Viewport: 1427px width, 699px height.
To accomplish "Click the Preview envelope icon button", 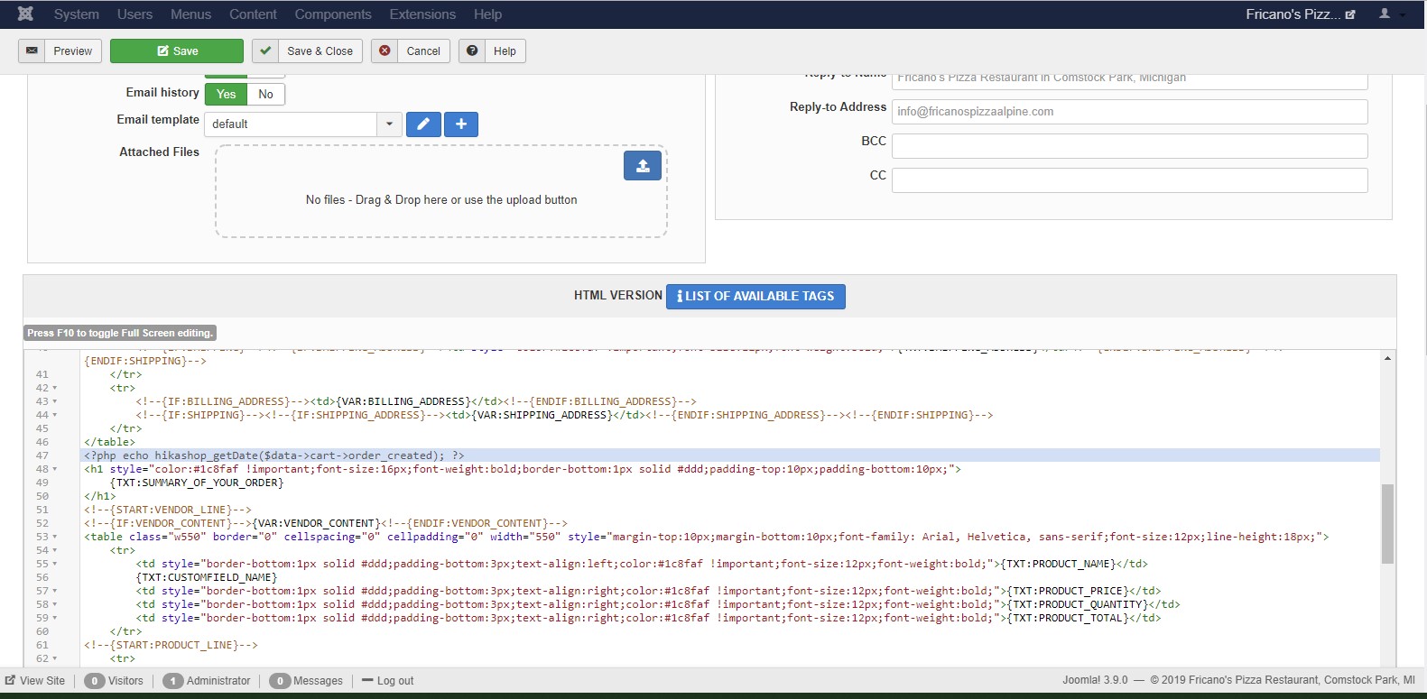I will pos(32,51).
